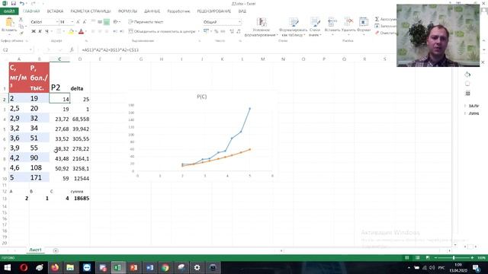Screen dimensions: 488x274
Task: Click the Clear (Очистить) eraser icon
Action: pos(377,33)
